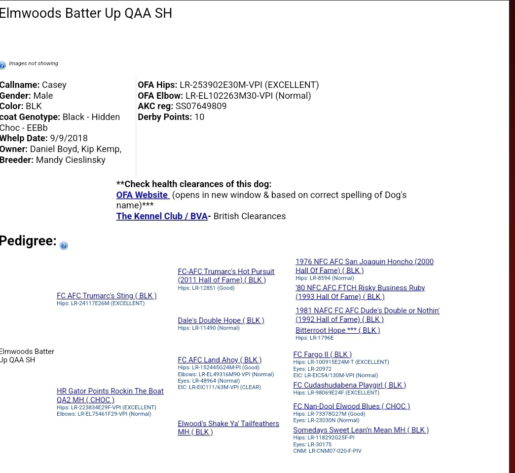Click Elwood's Shake Ya' Tailfeathers MH link
The image size is (515, 473).
tap(228, 424)
